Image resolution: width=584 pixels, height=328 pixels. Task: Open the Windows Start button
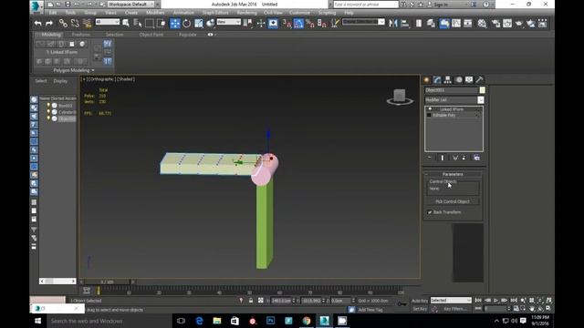click(38, 321)
